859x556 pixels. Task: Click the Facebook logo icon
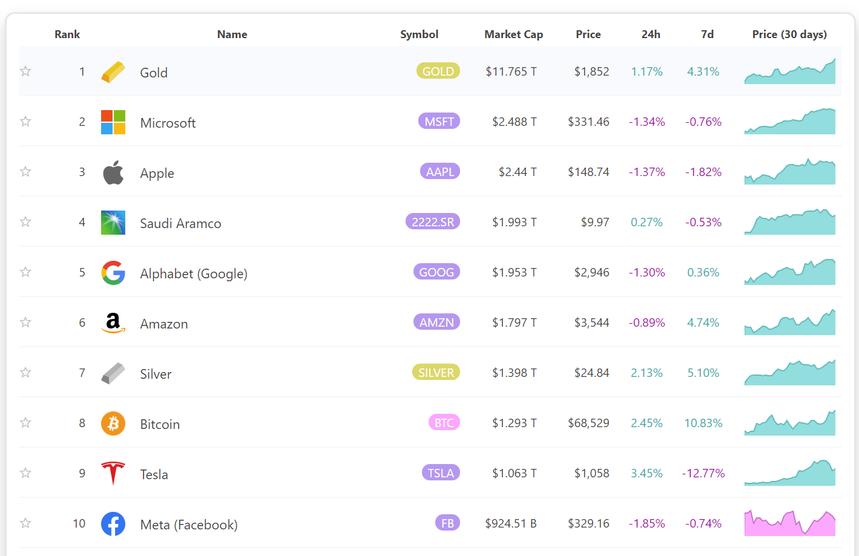click(x=113, y=524)
